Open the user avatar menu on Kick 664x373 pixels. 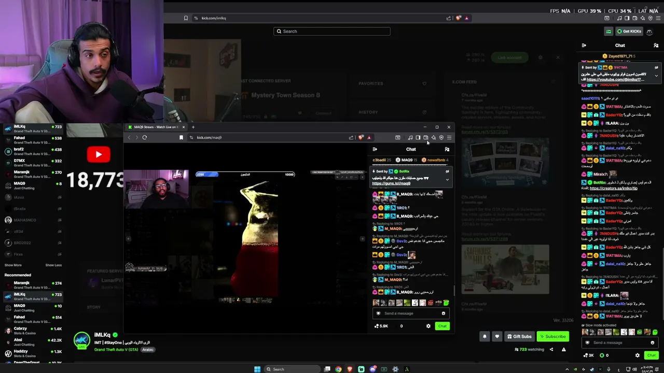[649, 31]
